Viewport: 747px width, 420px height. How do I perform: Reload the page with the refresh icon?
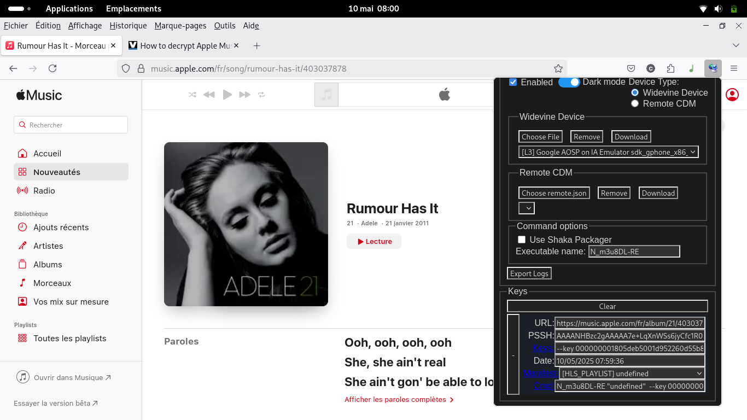(52, 68)
